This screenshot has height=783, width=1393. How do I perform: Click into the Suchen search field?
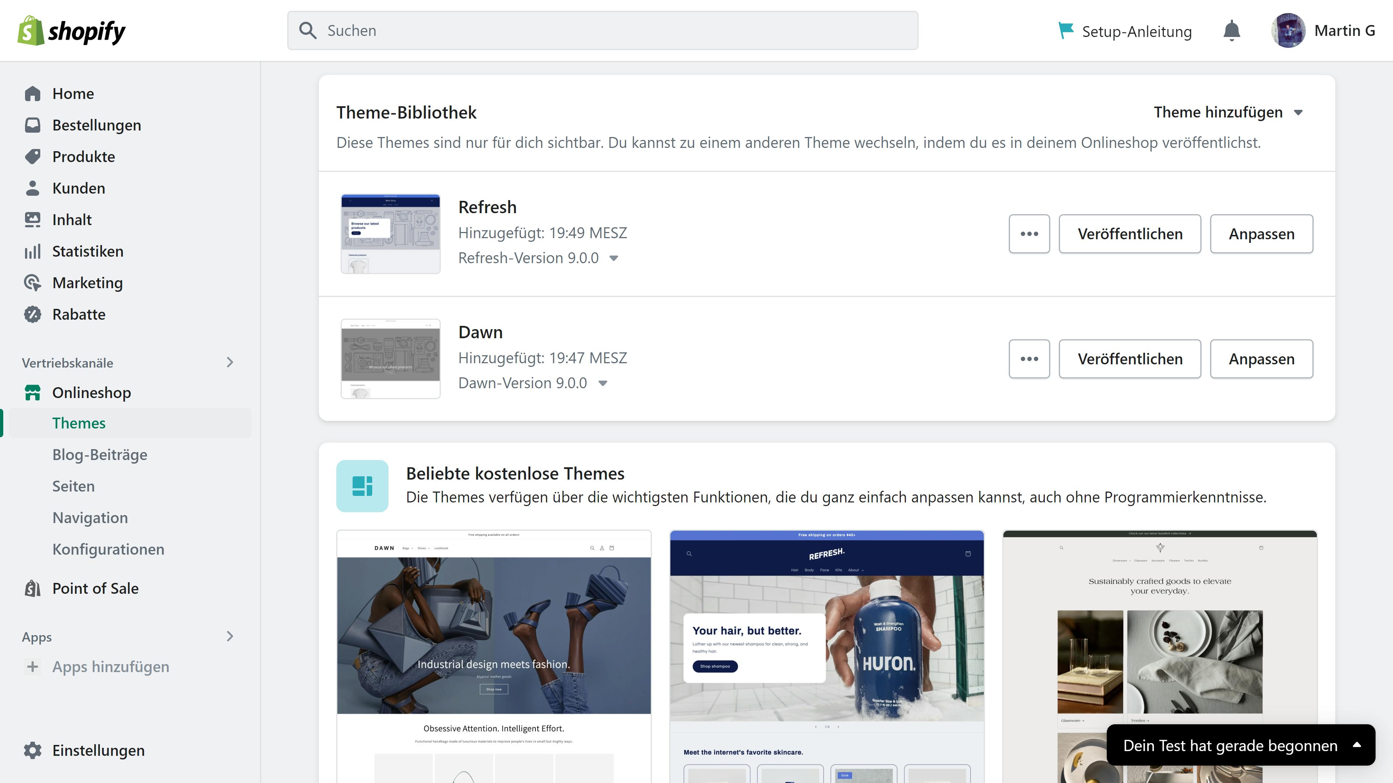click(603, 31)
